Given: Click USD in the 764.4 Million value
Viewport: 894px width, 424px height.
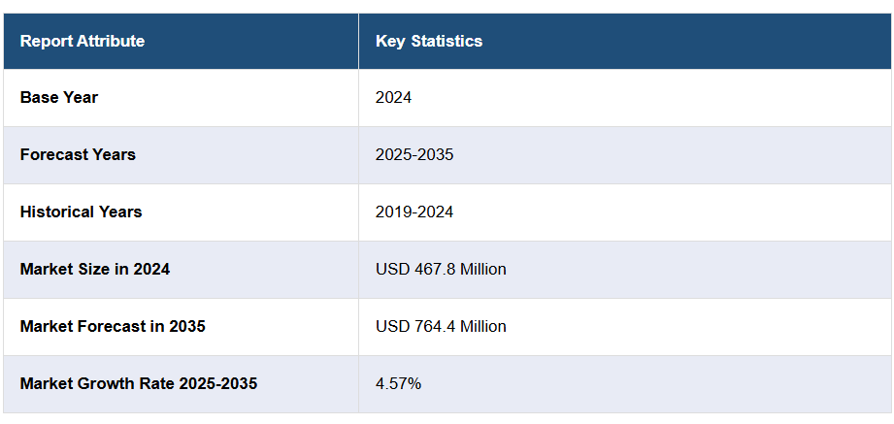Looking at the screenshot, I should tap(391, 326).
